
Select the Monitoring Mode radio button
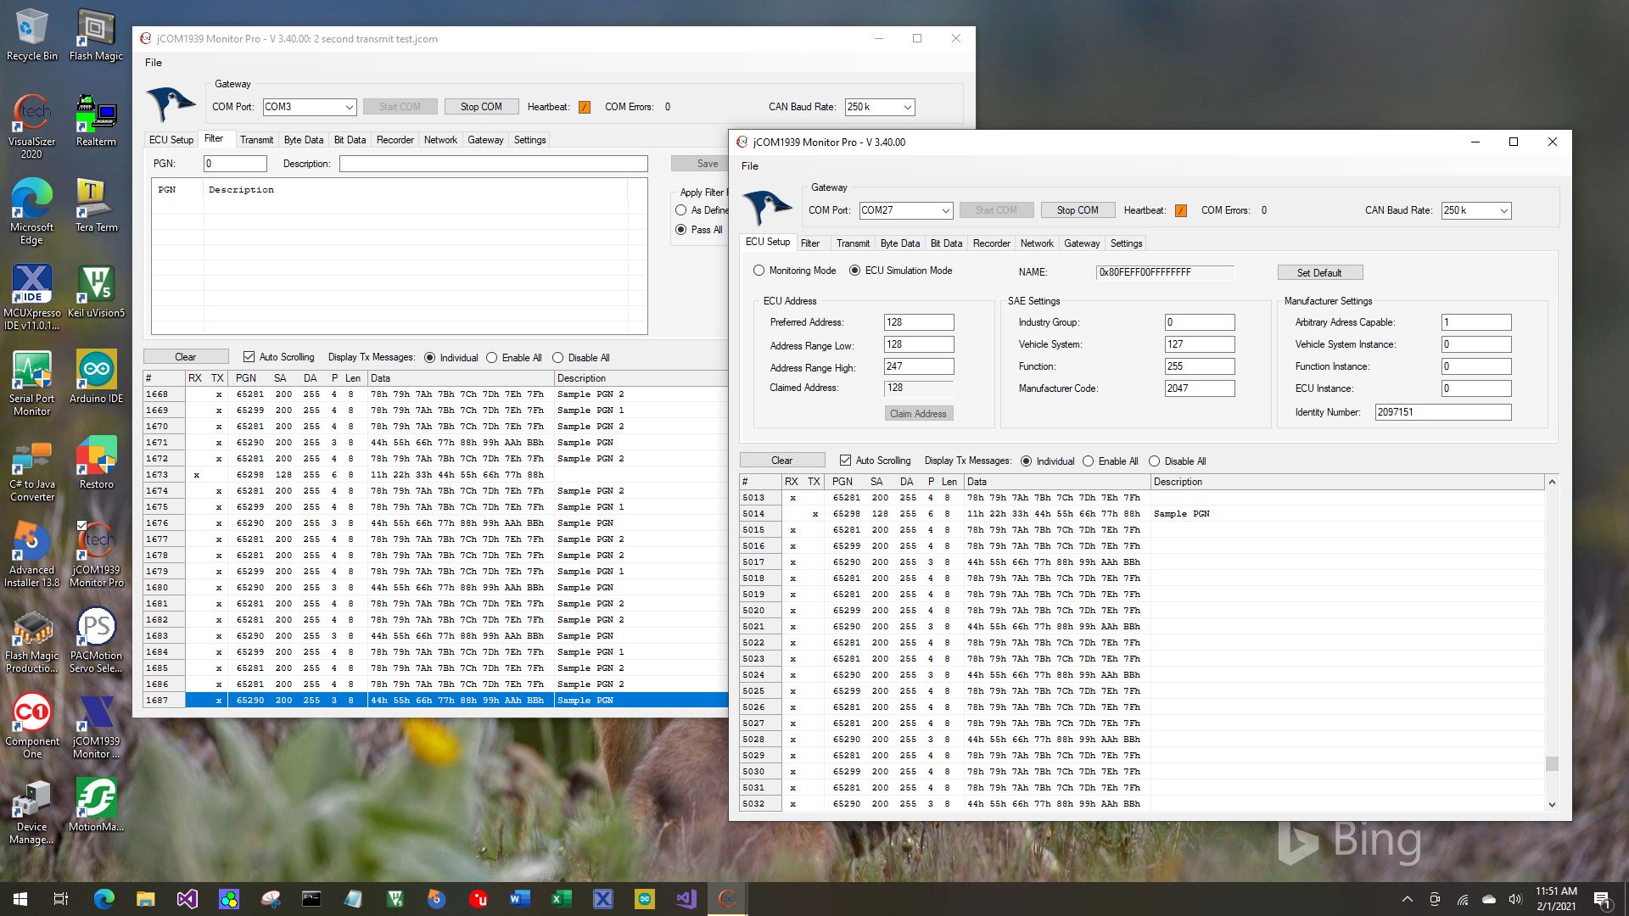tap(759, 271)
